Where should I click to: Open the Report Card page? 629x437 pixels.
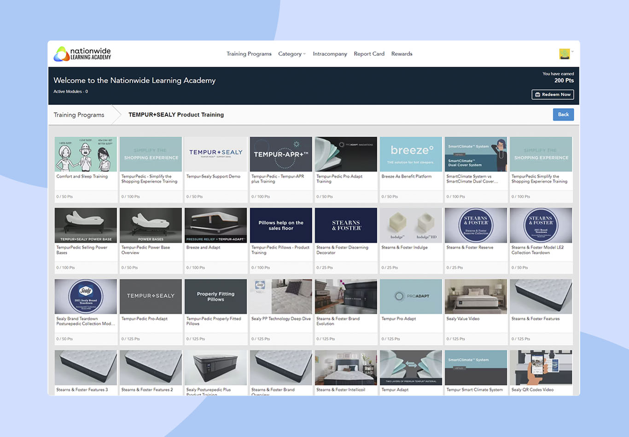tap(369, 54)
